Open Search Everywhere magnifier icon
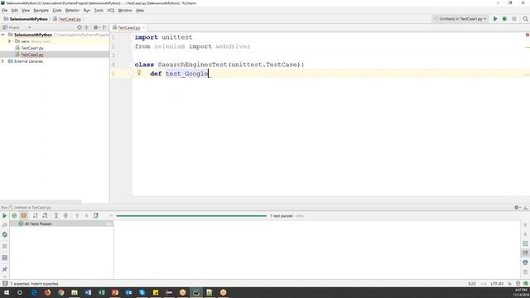This screenshot has width=530, height=298. [x=525, y=19]
